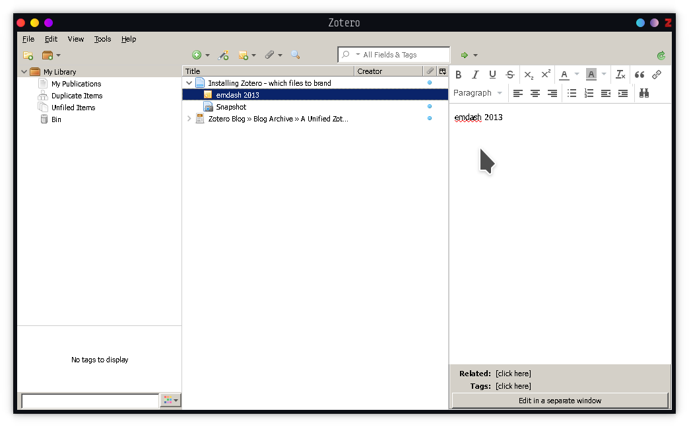689x427 pixels.
Task: Toggle bold formatting
Action: click(x=459, y=75)
